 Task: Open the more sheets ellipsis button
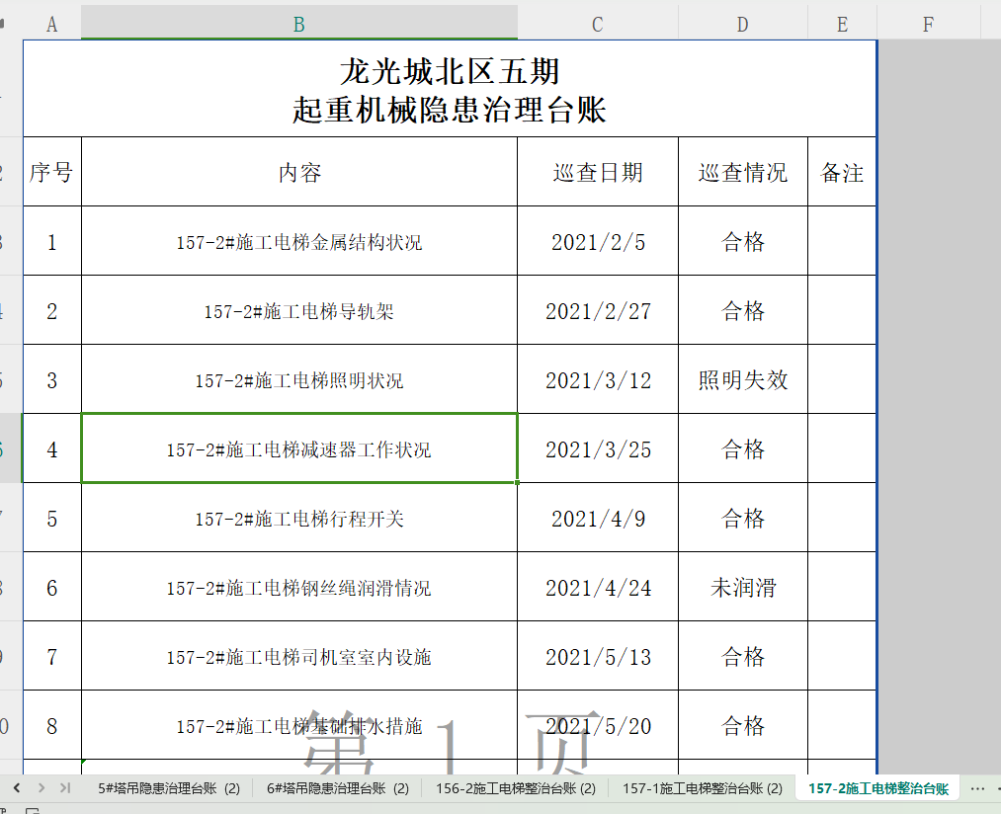[x=978, y=788]
